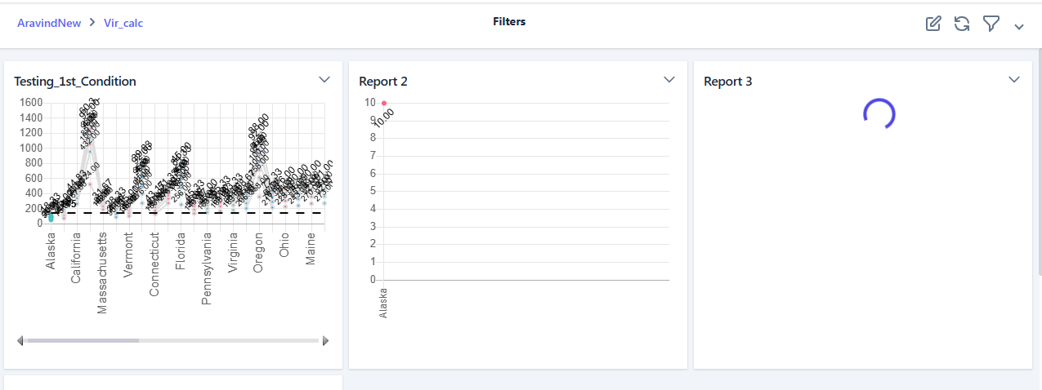Open the Testing_1st_Condition panel options chevron
Viewport: 1042px width, 390px height.
324,80
